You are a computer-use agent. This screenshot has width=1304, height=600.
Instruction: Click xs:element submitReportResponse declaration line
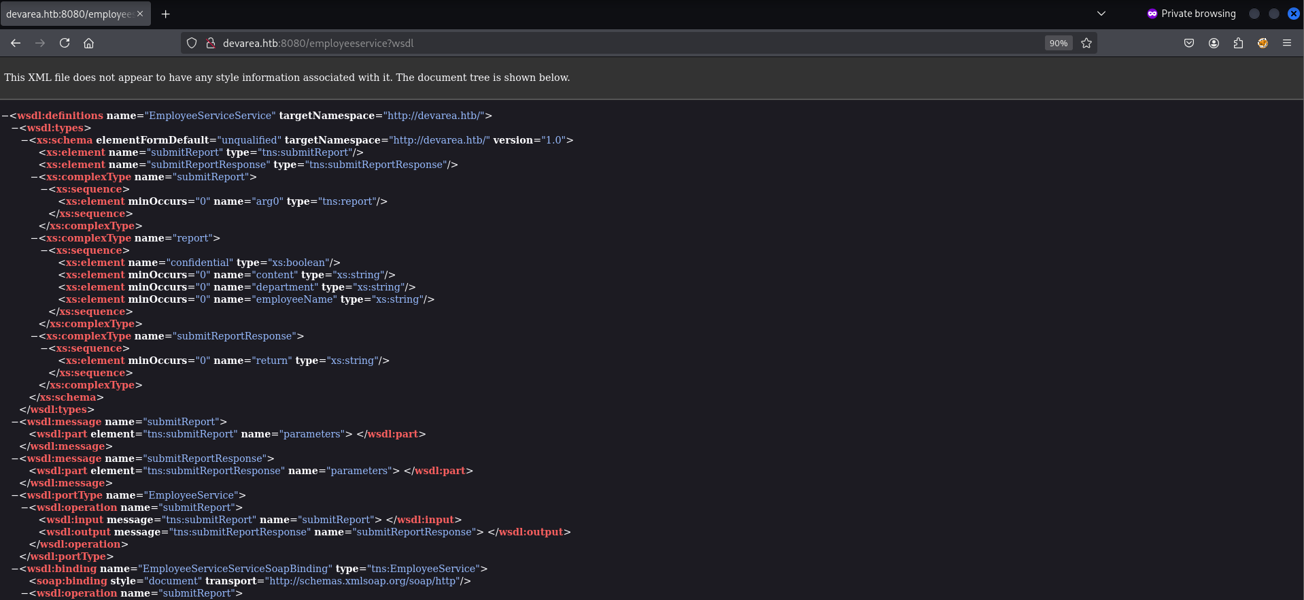(248, 165)
